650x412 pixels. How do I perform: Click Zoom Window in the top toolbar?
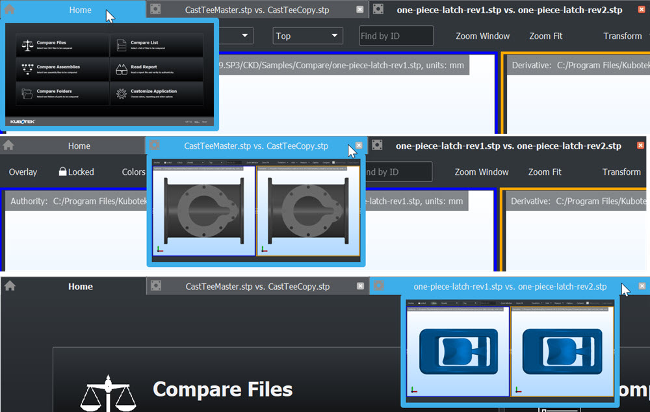[482, 36]
